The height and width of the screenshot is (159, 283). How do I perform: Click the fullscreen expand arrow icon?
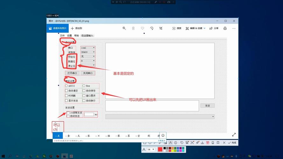coord(234,135)
